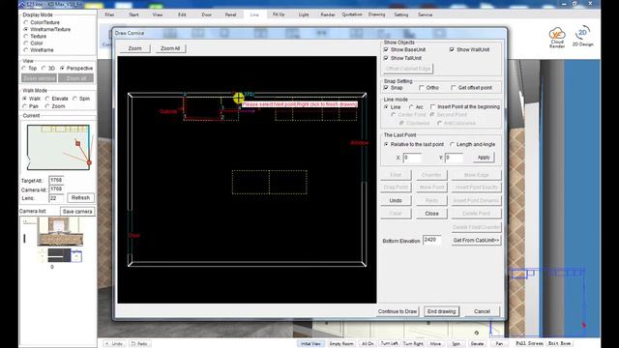This screenshot has height=348, width=619.
Task: Click the Target Alt input field
Action: [x=56, y=181]
